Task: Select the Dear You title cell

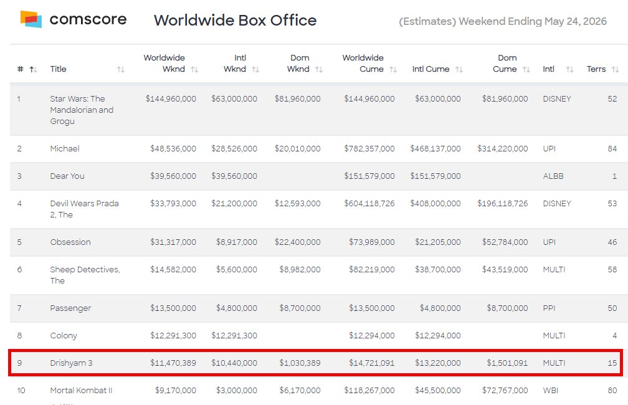Action: click(67, 176)
